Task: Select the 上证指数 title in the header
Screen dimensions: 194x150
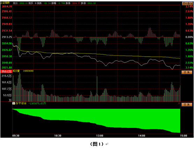Action: point(5,3)
